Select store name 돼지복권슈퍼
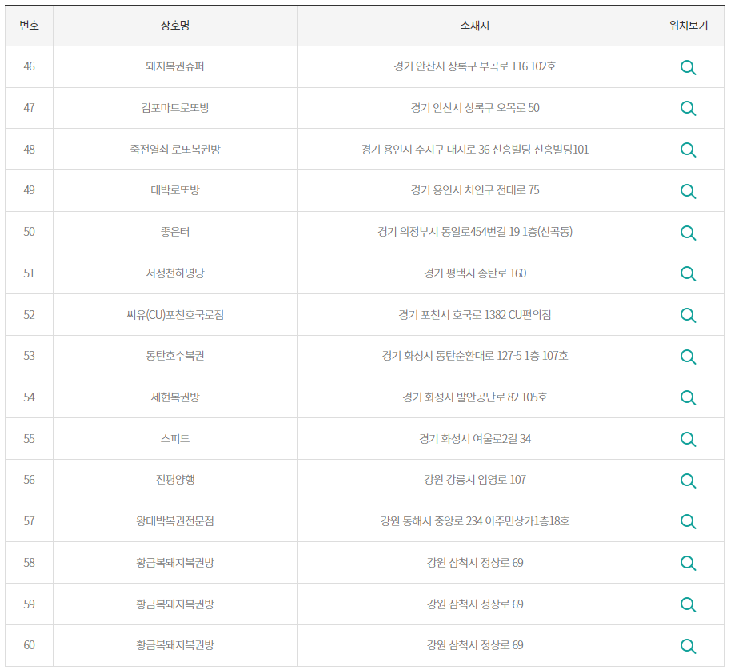 (175, 66)
